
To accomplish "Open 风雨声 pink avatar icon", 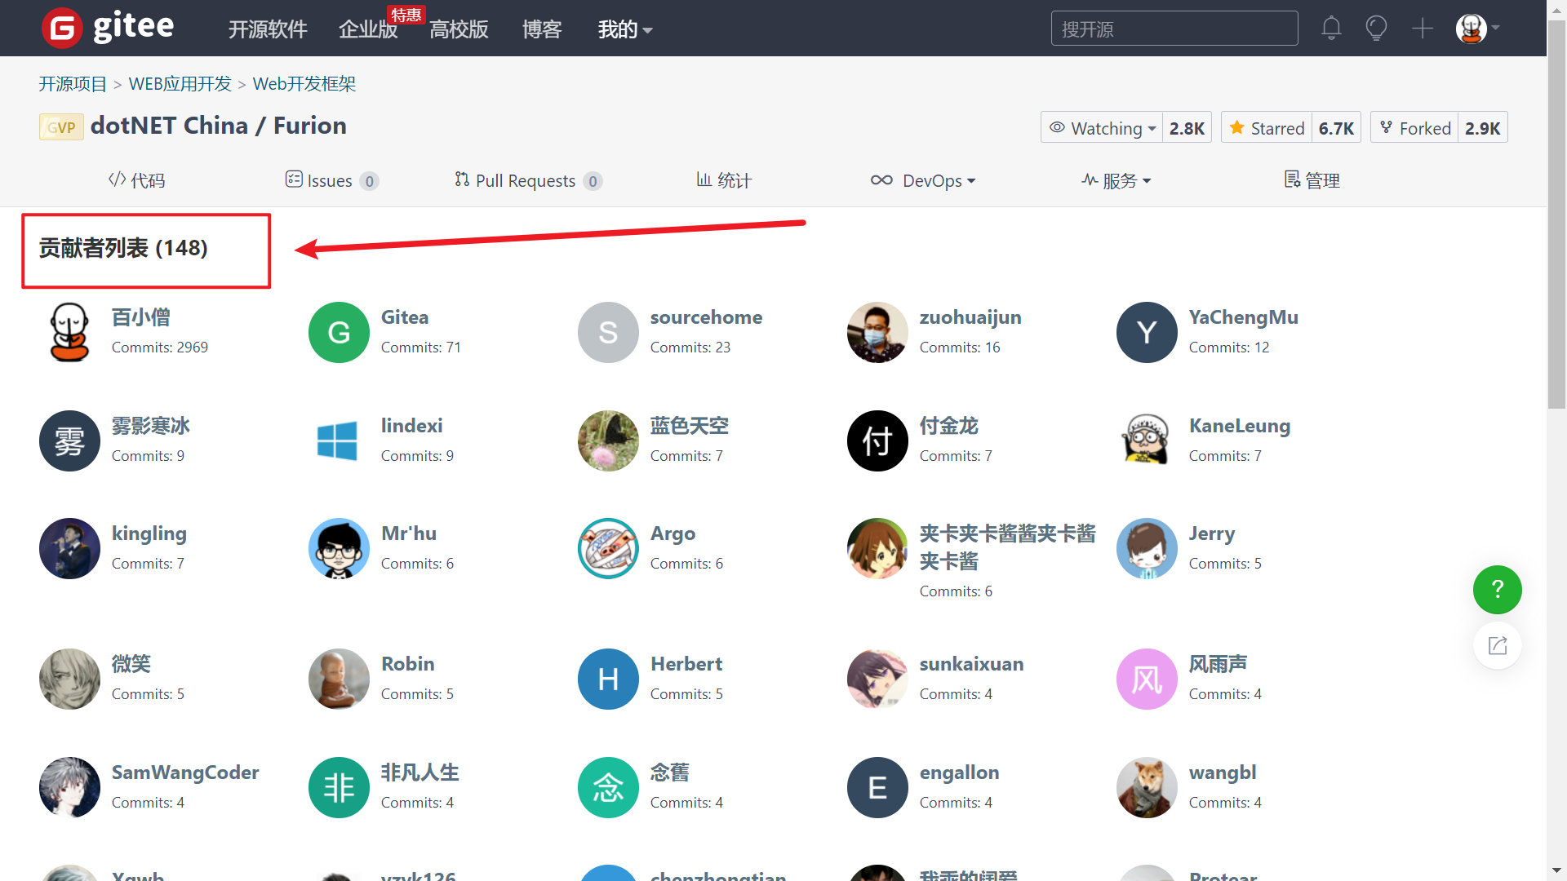I will [1147, 679].
